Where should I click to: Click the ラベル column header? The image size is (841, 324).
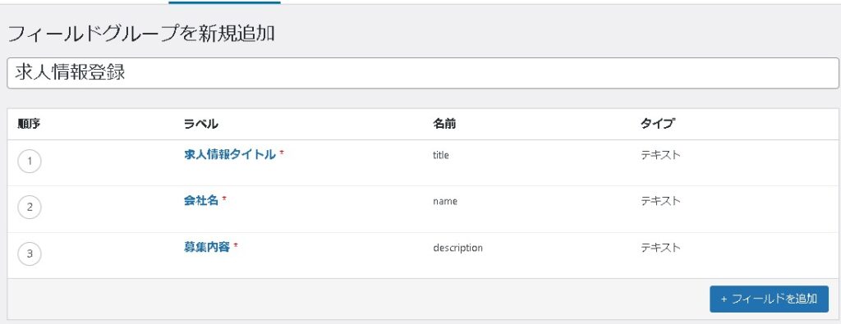point(201,124)
